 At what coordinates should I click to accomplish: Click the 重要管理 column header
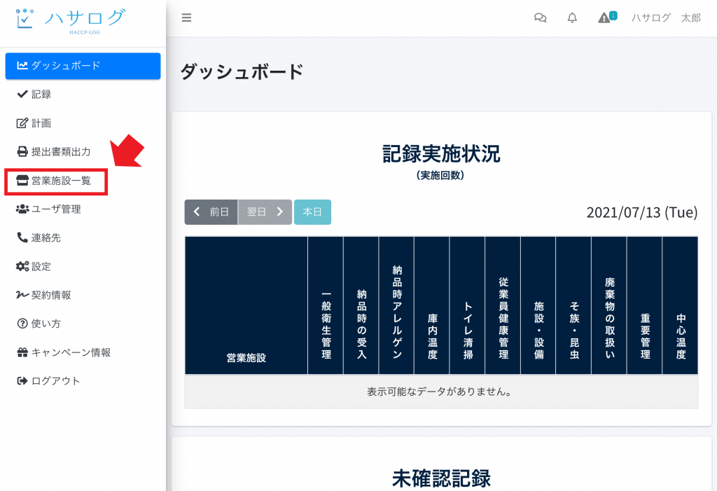[645, 305]
